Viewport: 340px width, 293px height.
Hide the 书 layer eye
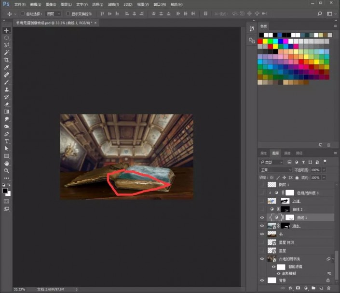click(x=262, y=234)
